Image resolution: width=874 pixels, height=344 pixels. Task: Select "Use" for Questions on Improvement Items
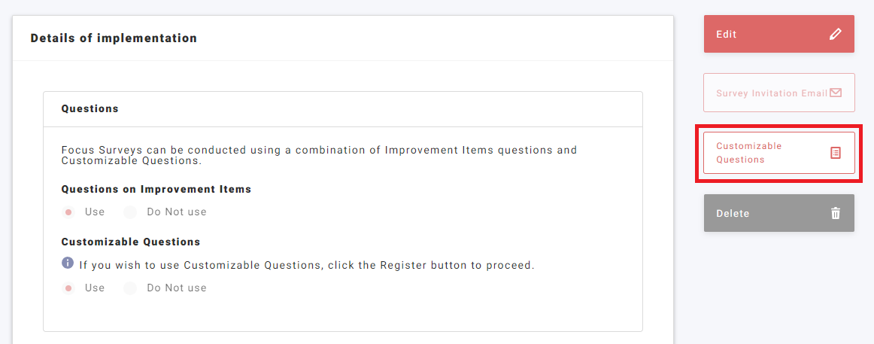point(68,212)
